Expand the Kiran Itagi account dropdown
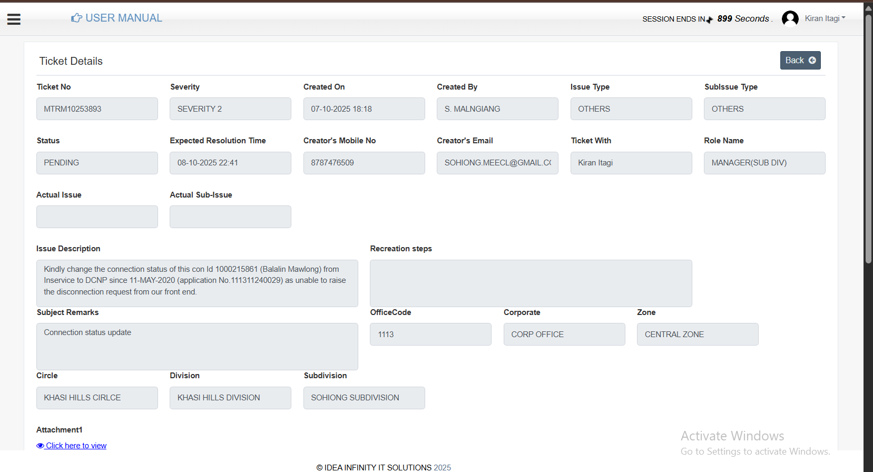This screenshot has height=472, width=873. point(825,18)
